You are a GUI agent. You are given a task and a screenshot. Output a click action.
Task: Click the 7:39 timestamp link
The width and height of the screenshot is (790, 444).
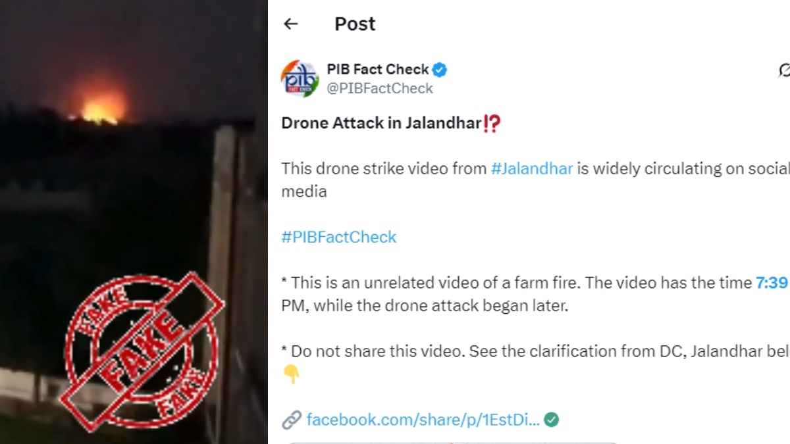coord(772,283)
